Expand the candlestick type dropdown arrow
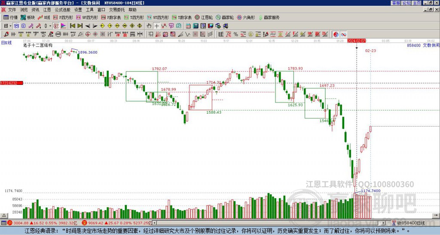This screenshot has height=235, width=440. click(x=50, y=26)
